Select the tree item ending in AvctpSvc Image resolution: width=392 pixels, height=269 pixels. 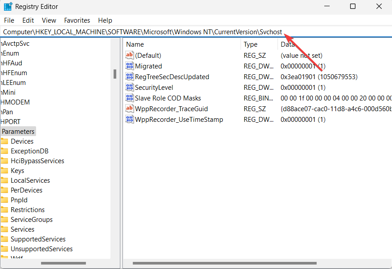point(15,44)
